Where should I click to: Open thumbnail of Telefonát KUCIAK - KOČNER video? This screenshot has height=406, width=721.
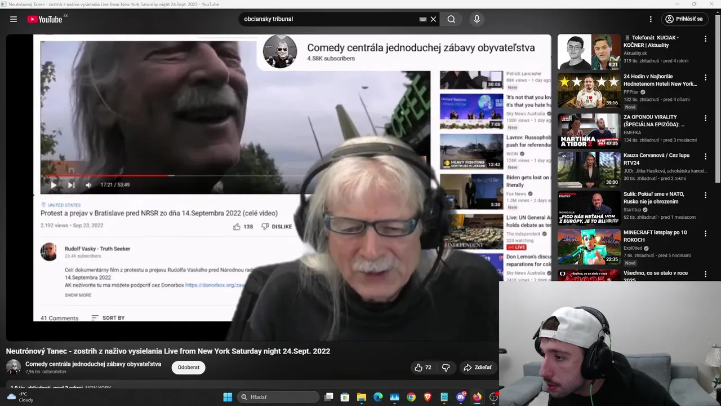click(x=589, y=52)
